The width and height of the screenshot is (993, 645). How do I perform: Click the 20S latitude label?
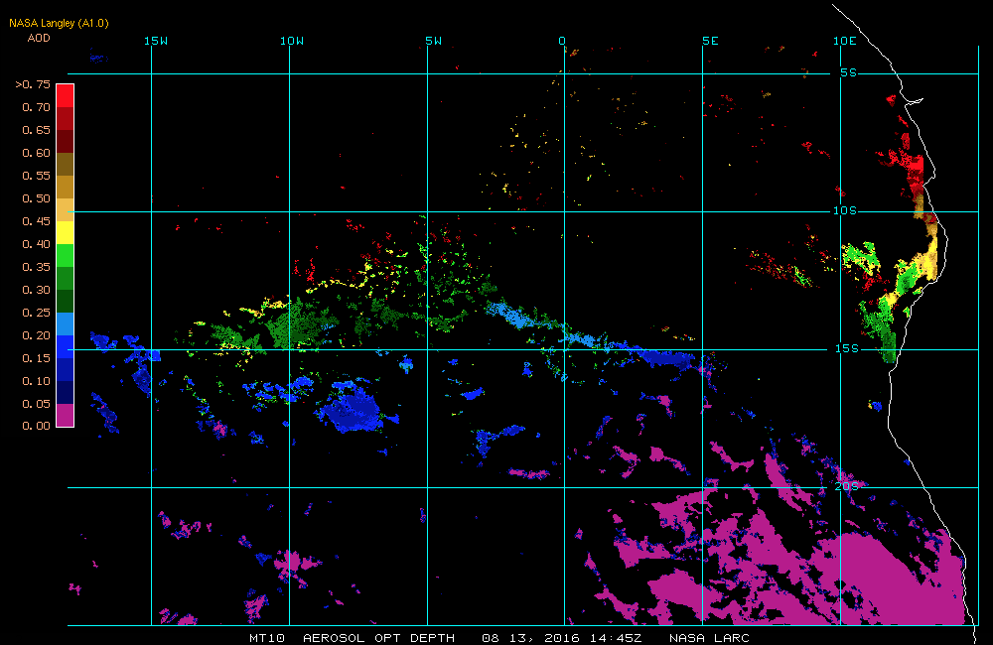(847, 486)
